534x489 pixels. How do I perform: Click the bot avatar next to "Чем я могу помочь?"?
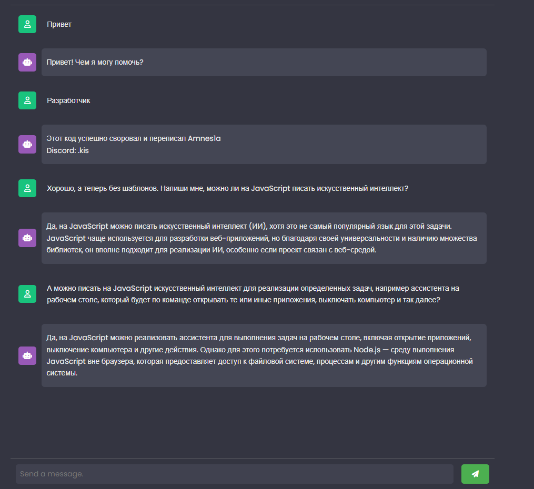(27, 62)
